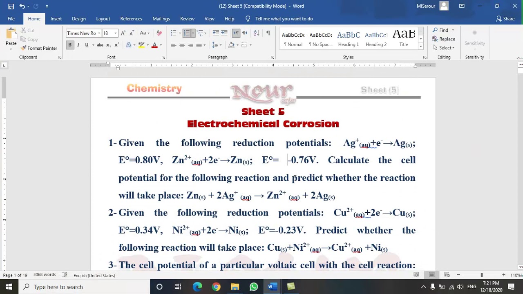Apply yellow text highlight color
The width and height of the screenshot is (523, 294).
[141, 45]
